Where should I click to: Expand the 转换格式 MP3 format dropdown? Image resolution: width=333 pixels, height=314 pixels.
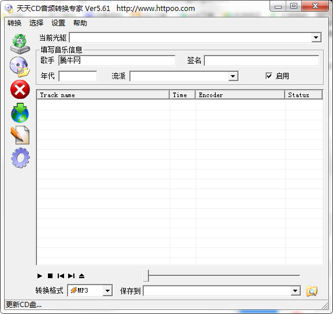coord(107,290)
